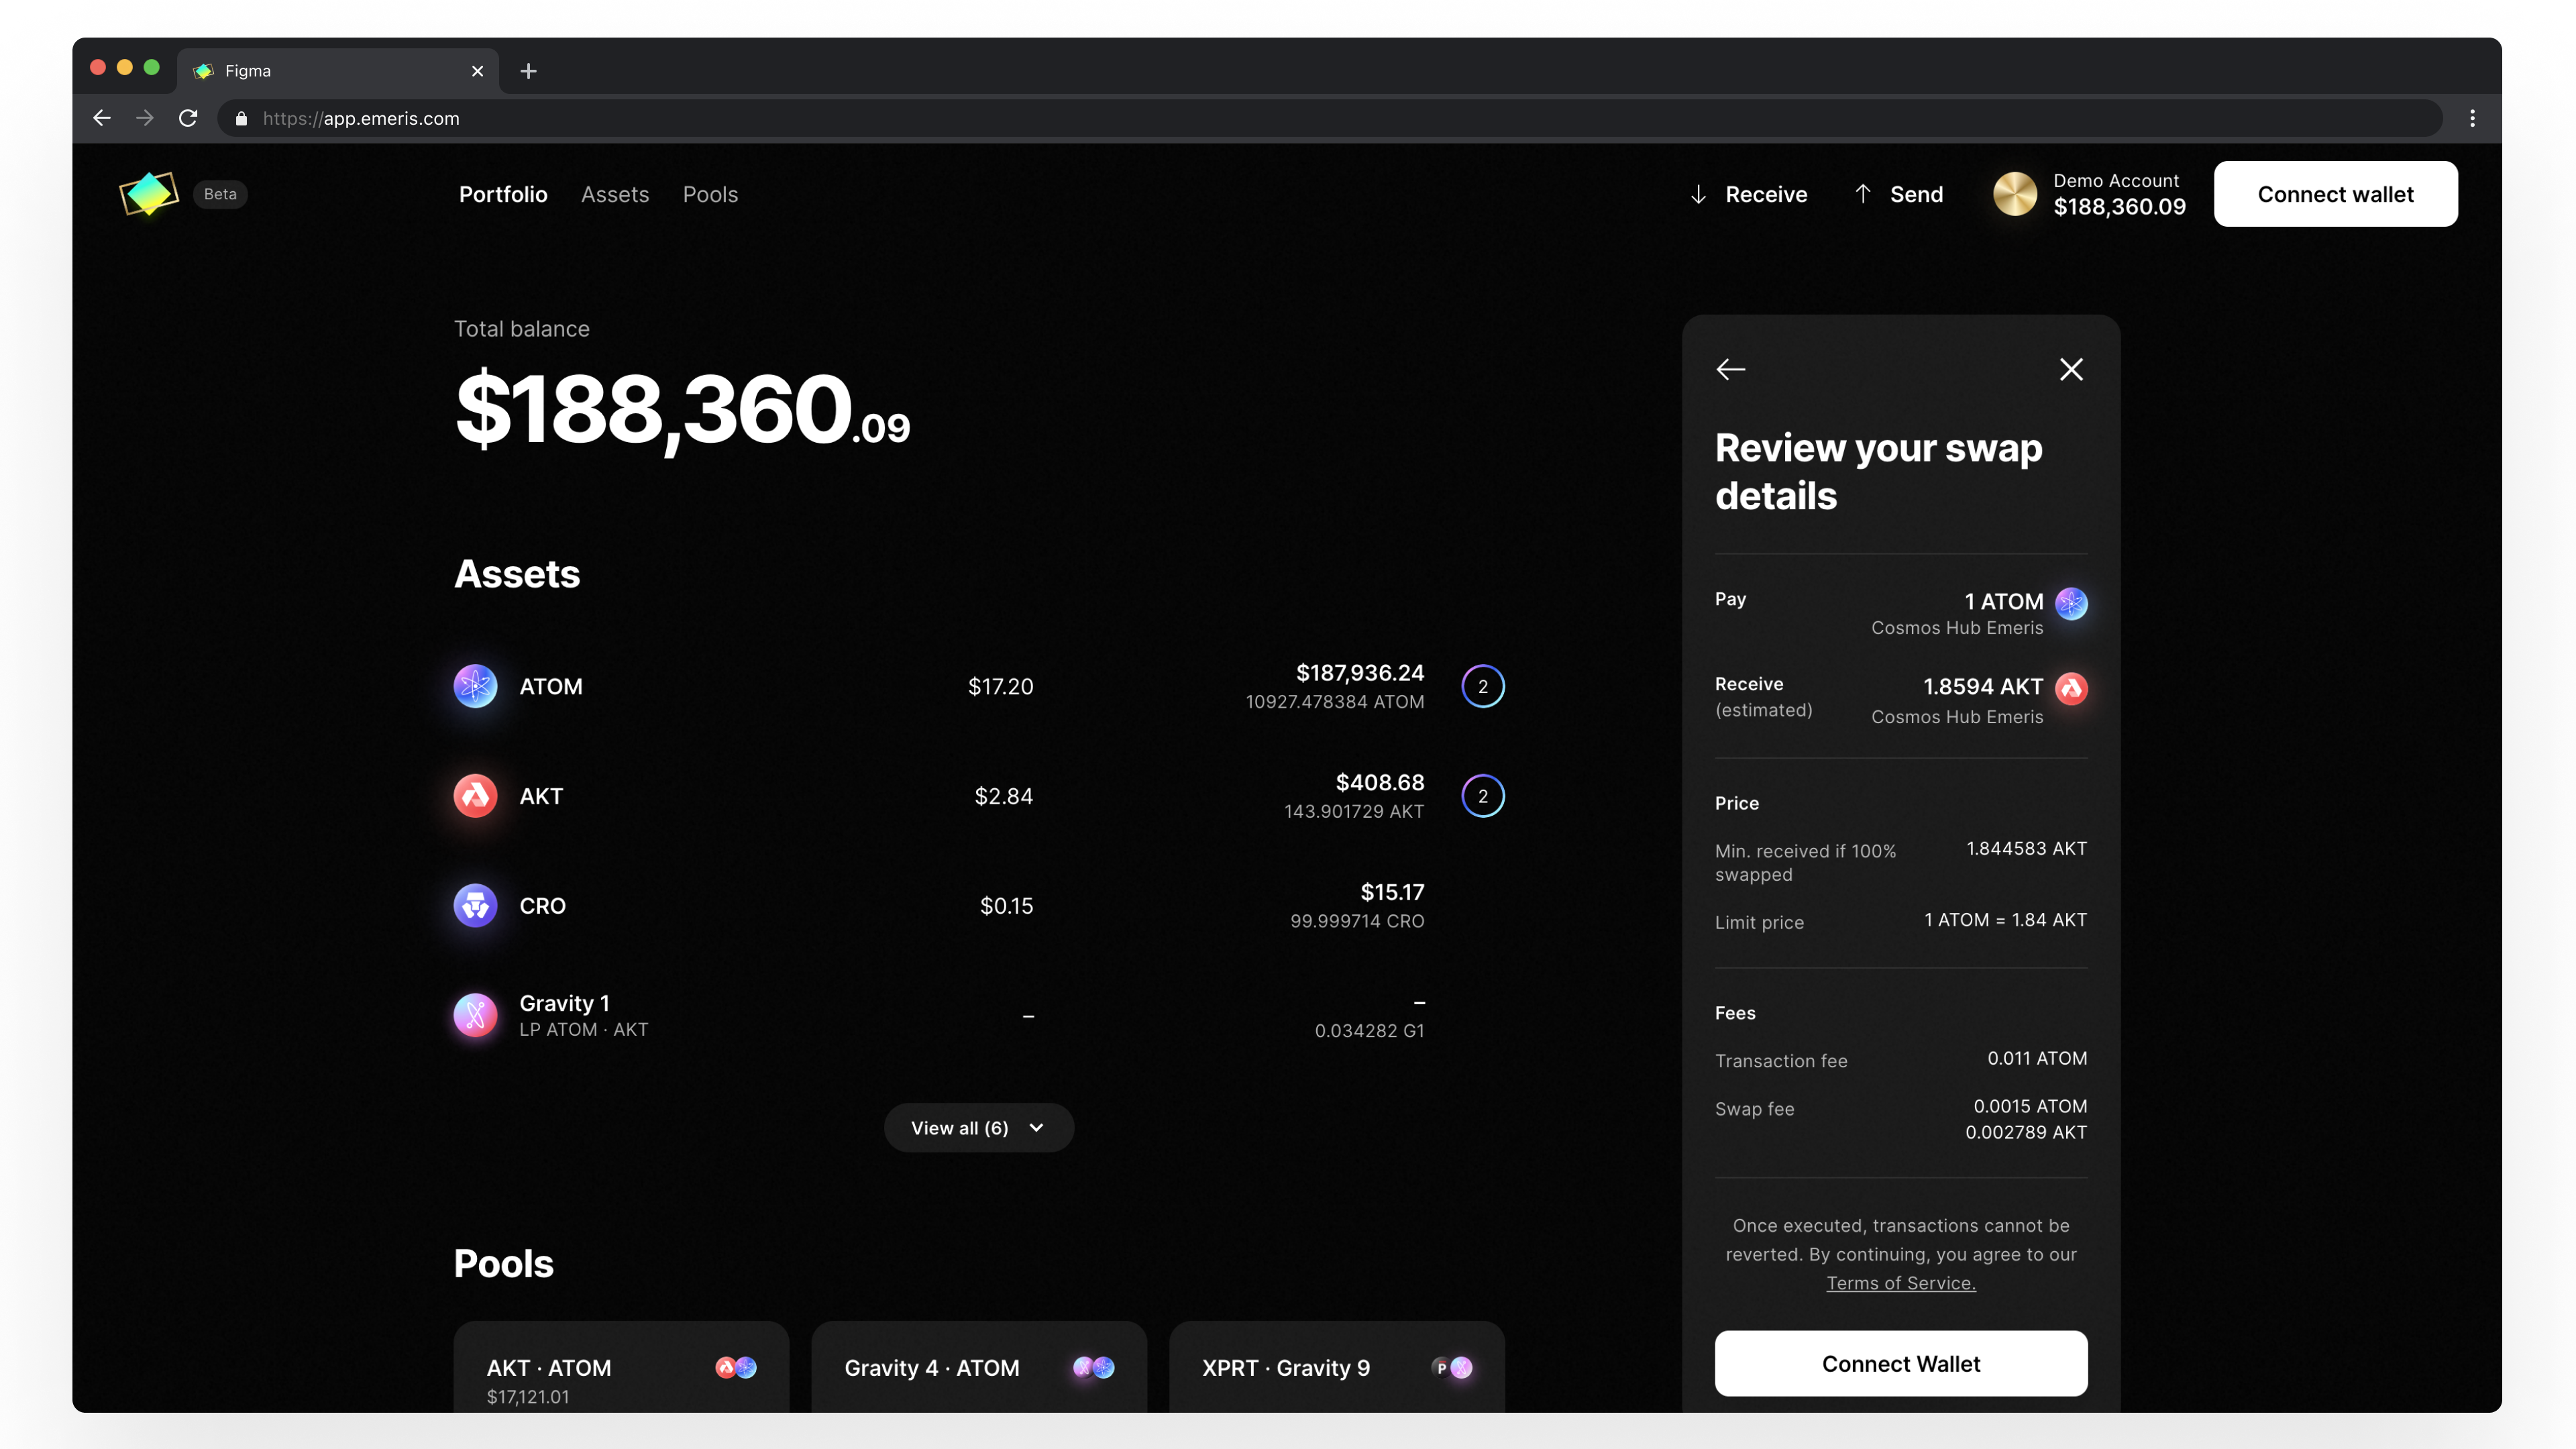Close the Figma browser tab

coord(477,71)
